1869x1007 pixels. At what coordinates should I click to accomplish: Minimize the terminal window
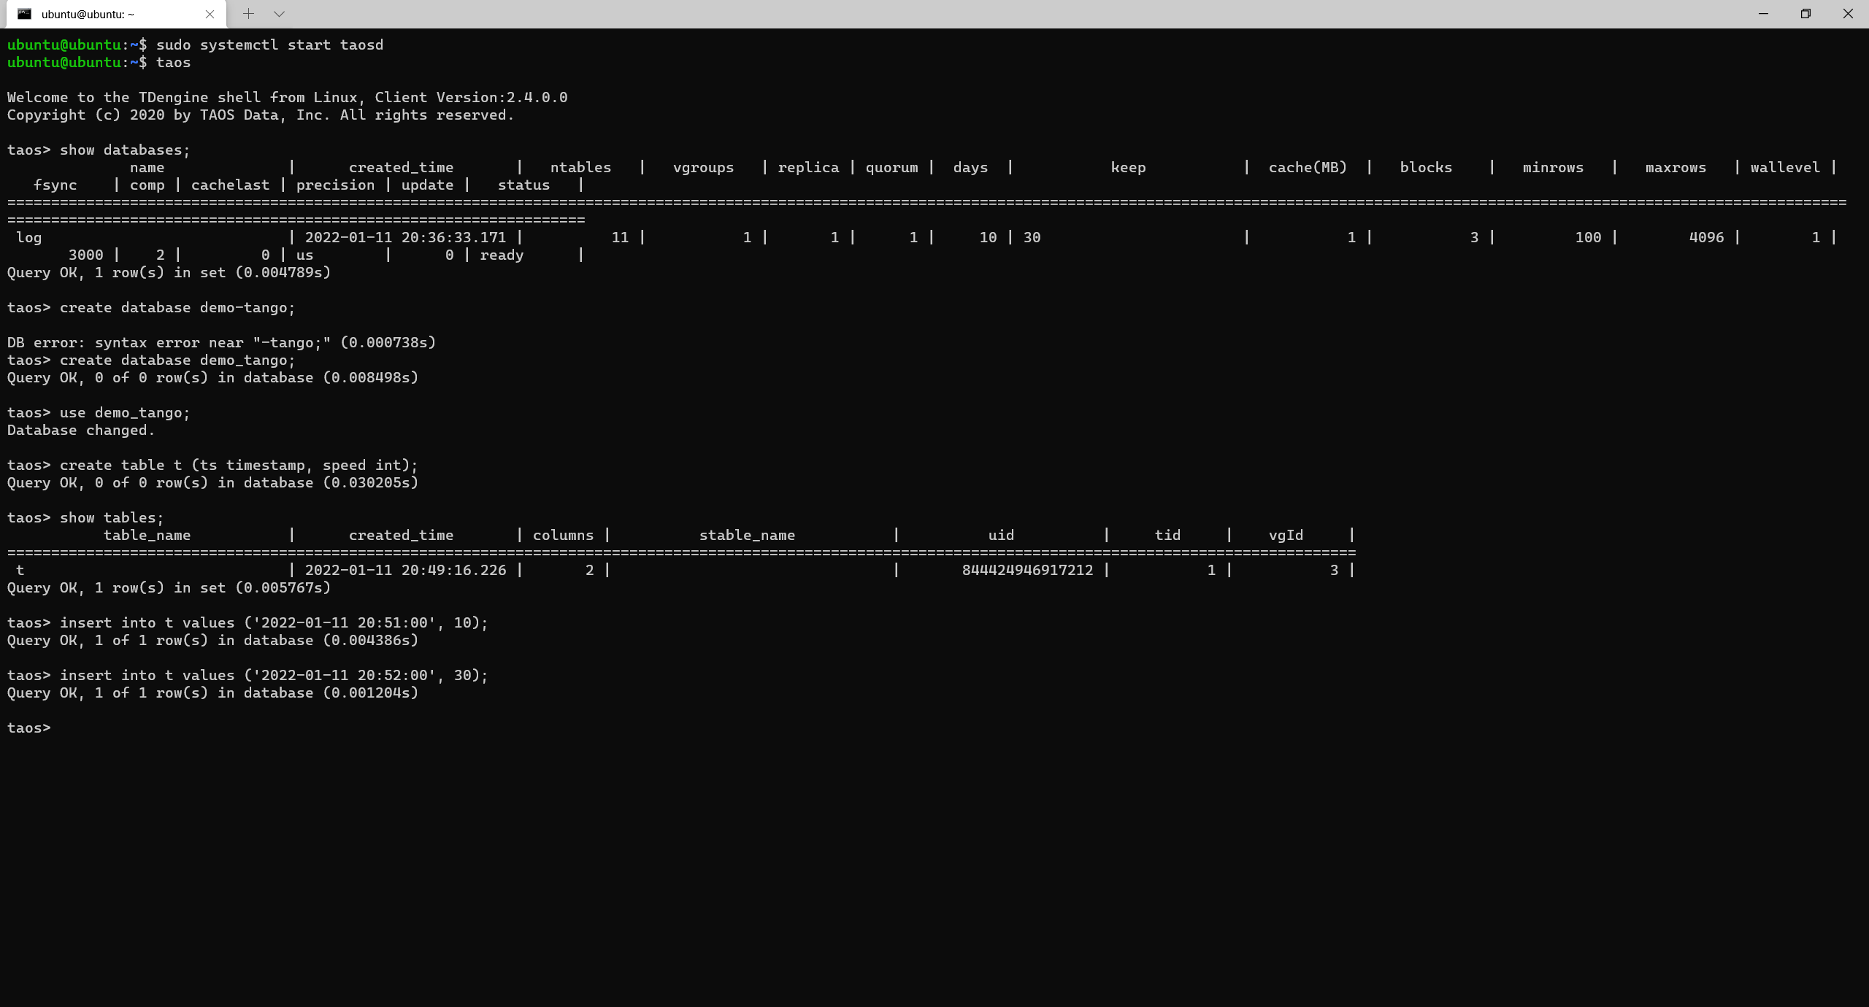coord(1763,14)
